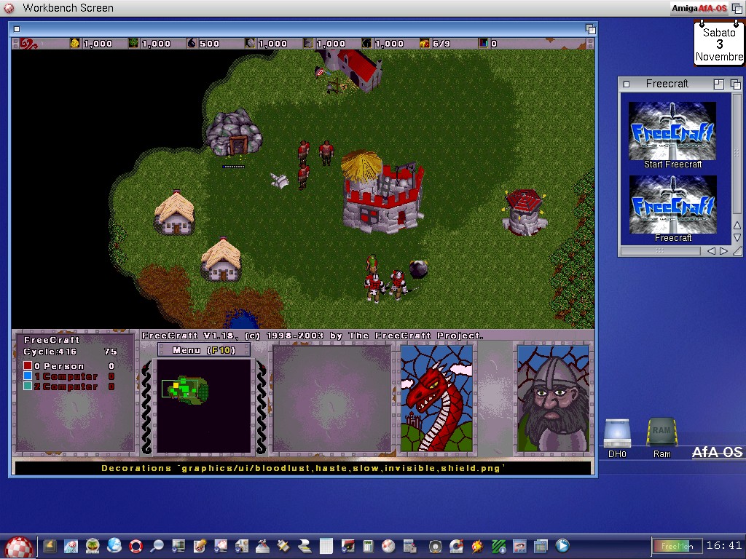The height and width of the screenshot is (559, 746).
Task: Open the magnifying glass search icon in taskbar
Action: click(157, 546)
